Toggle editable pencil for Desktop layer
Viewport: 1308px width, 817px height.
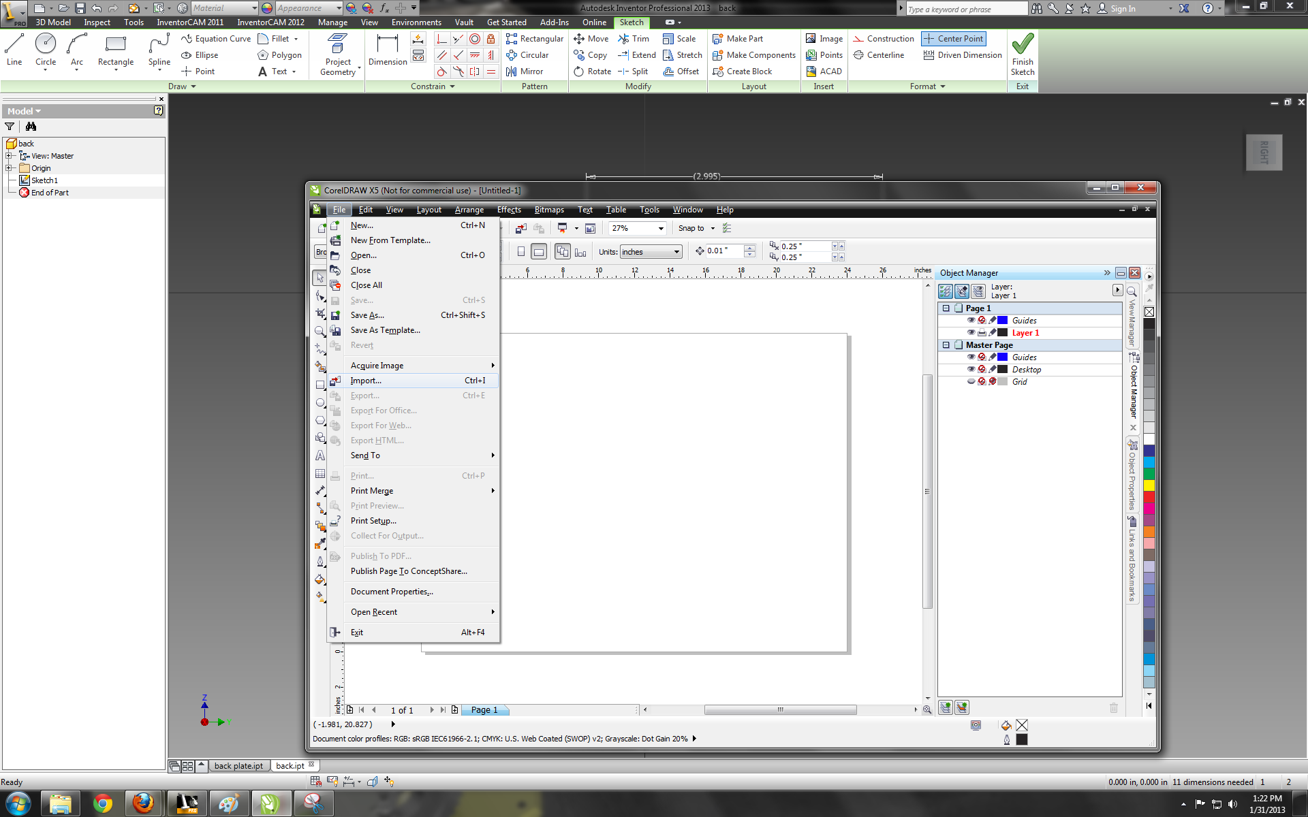[x=993, y=369]
